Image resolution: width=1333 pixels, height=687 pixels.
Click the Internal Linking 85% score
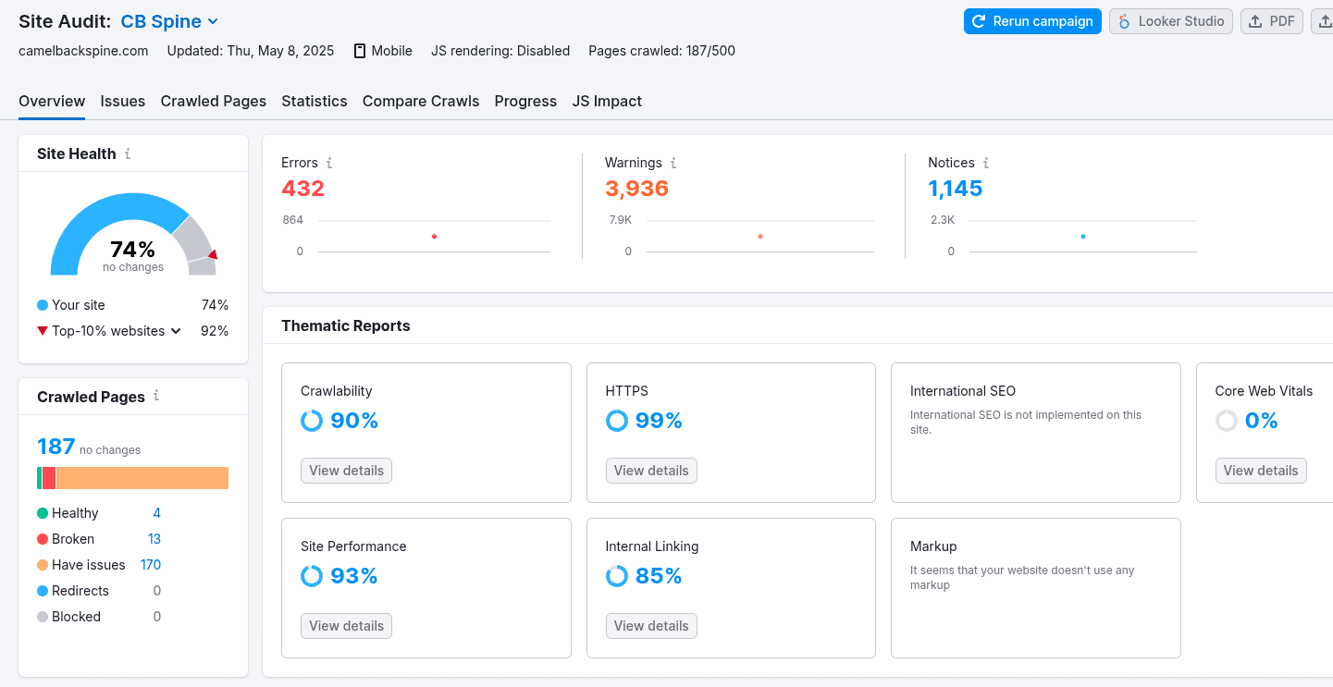point(659,576)
